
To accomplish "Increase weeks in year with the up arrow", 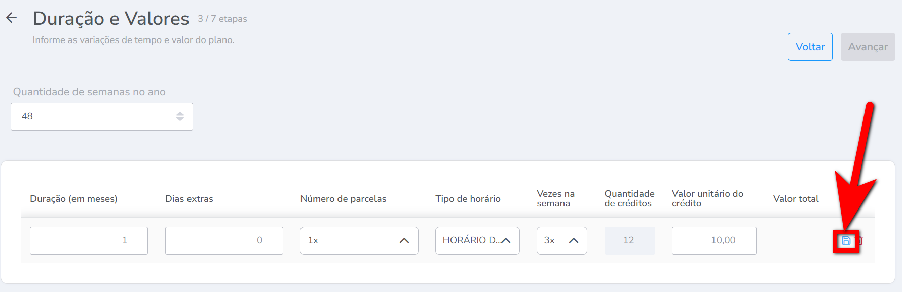I will [x=180, y=114].
